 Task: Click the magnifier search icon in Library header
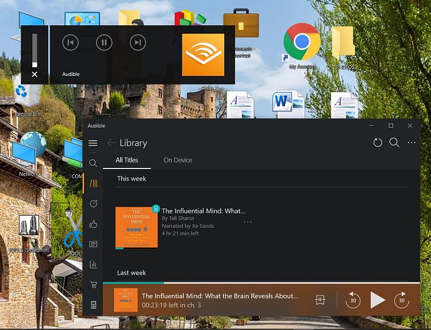pyautogui.click(x=394, y=143)
